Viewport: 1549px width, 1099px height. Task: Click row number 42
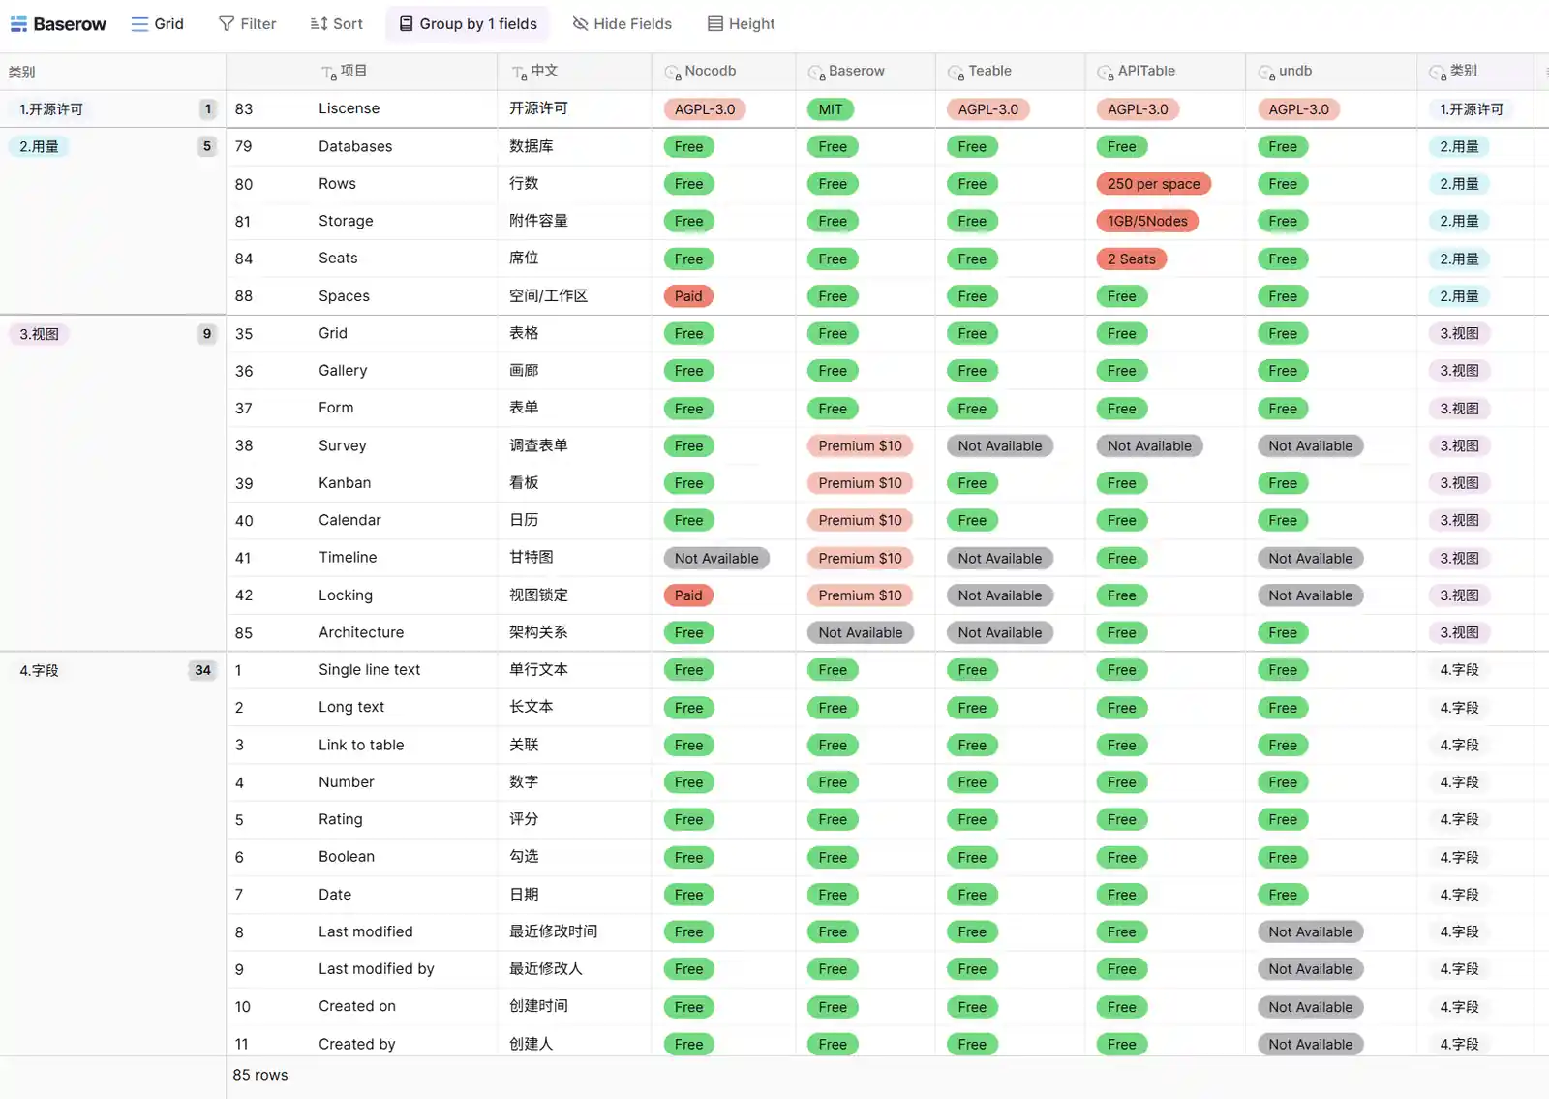244,595
